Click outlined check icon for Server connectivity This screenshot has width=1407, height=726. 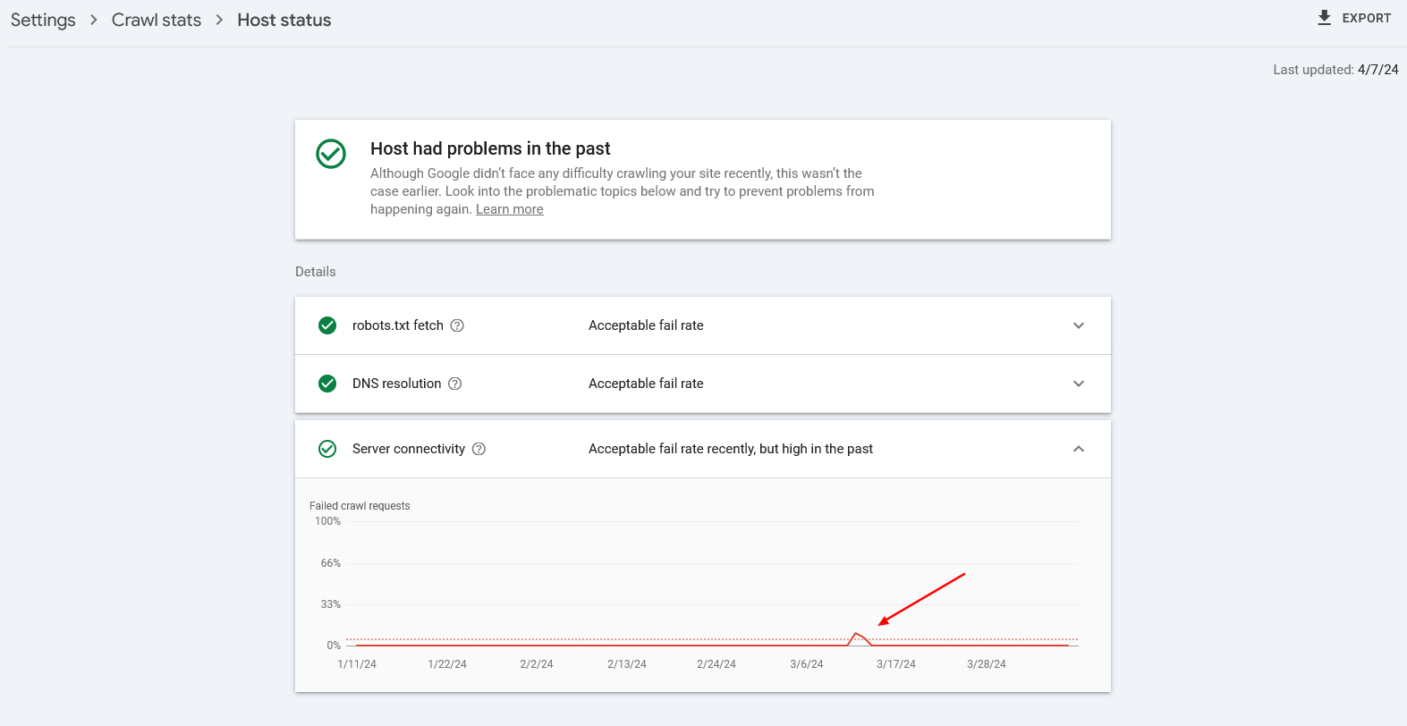click(x=327, y=449)
